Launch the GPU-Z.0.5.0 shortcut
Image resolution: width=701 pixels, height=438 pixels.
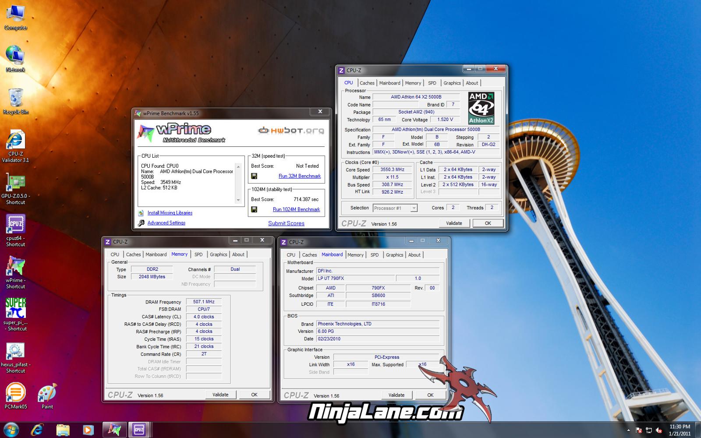pos(15,189)
